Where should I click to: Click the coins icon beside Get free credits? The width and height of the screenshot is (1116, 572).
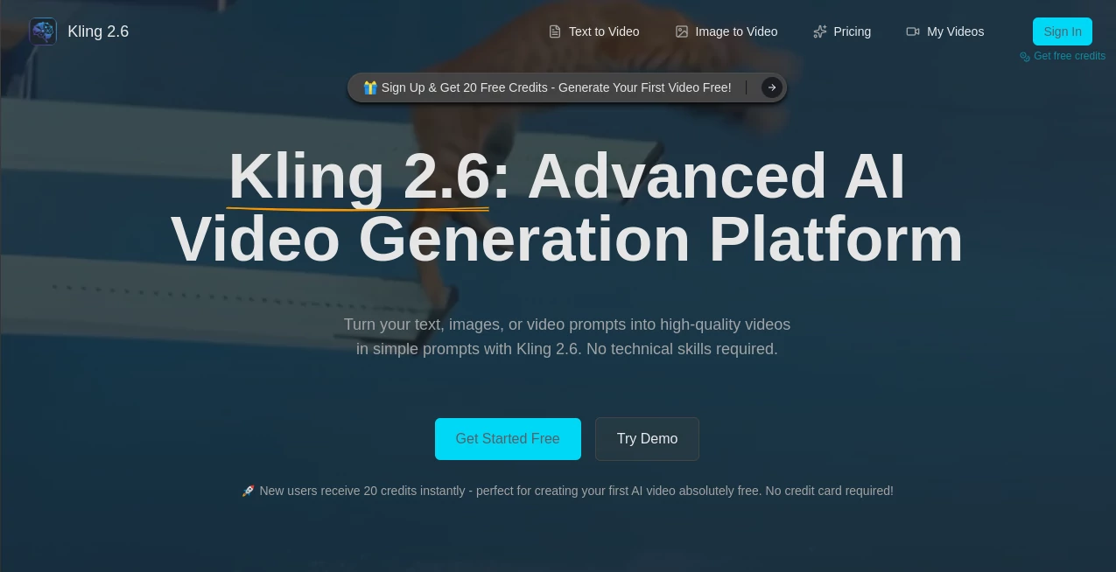point(1025,56)
